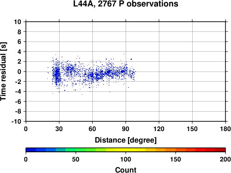Click the 'Time residual [s]' axis label
The width and height of the screenshot is (231, 173).
pos(4,72)
